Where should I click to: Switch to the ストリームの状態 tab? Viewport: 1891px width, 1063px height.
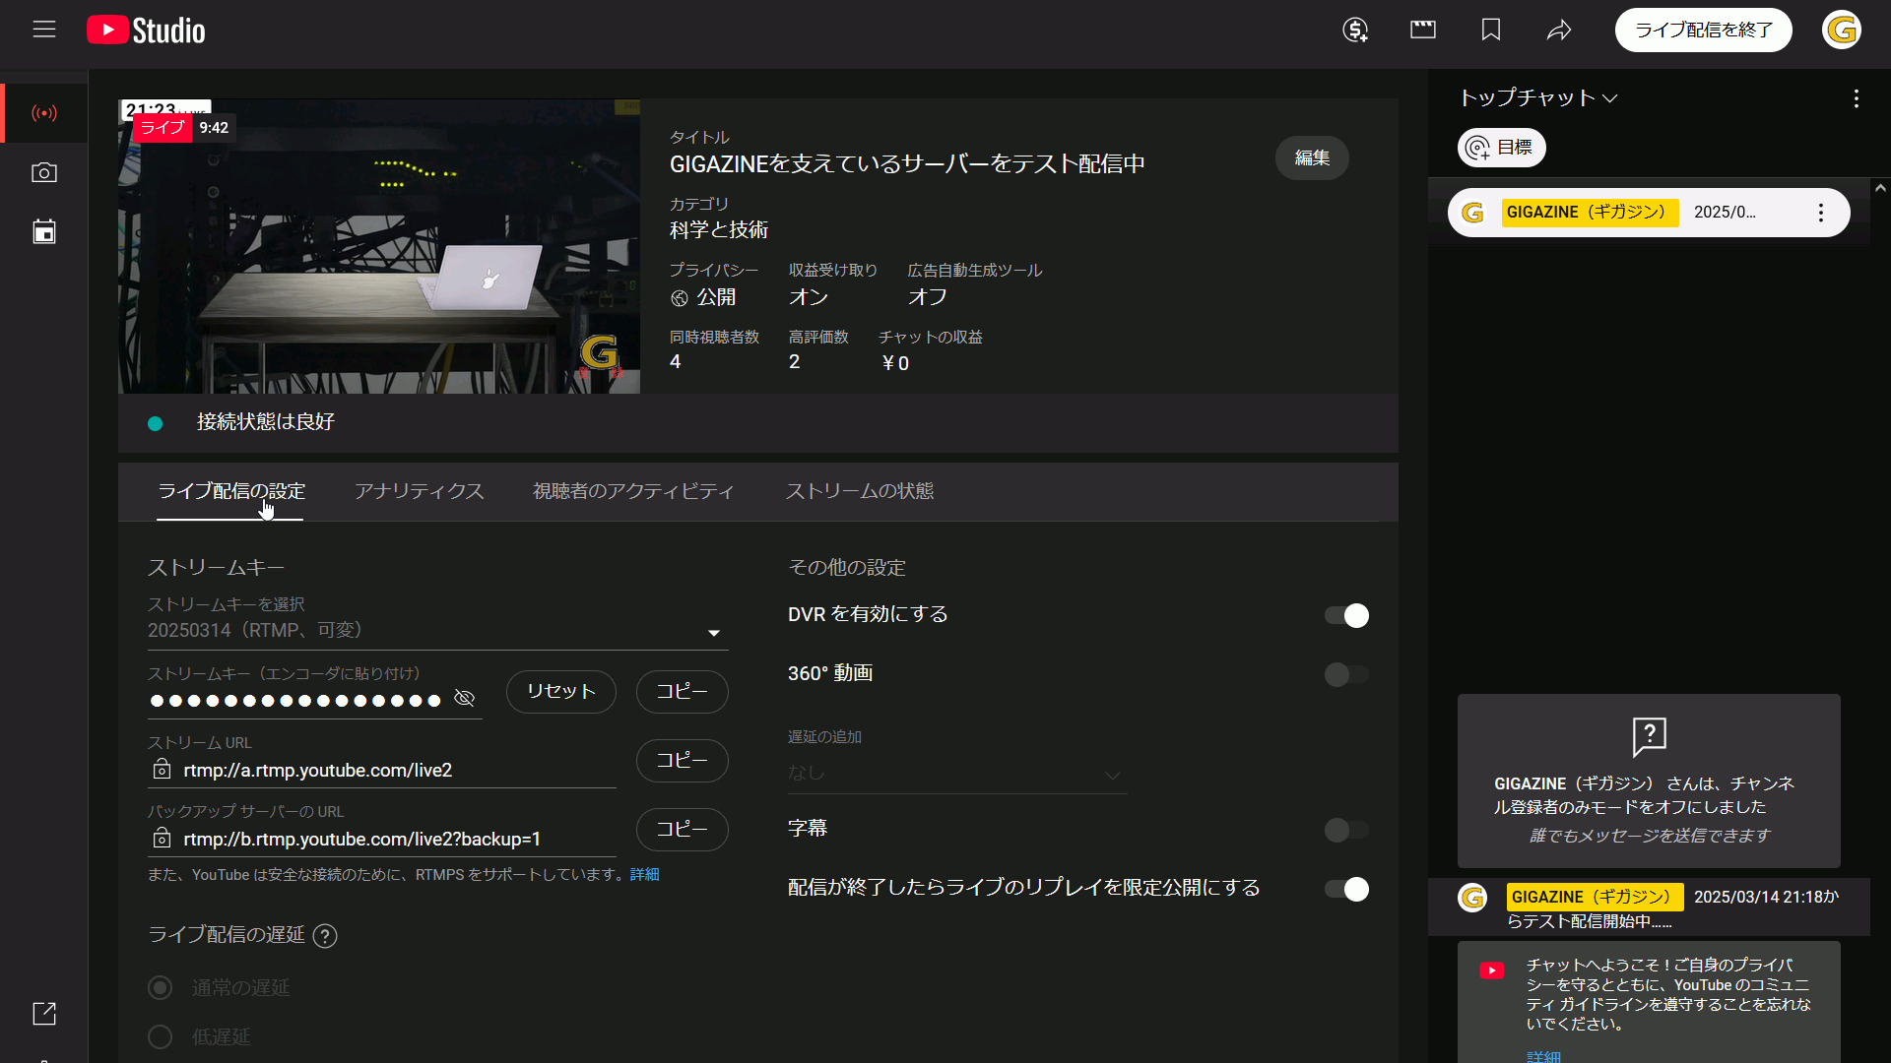pos(860,491)
